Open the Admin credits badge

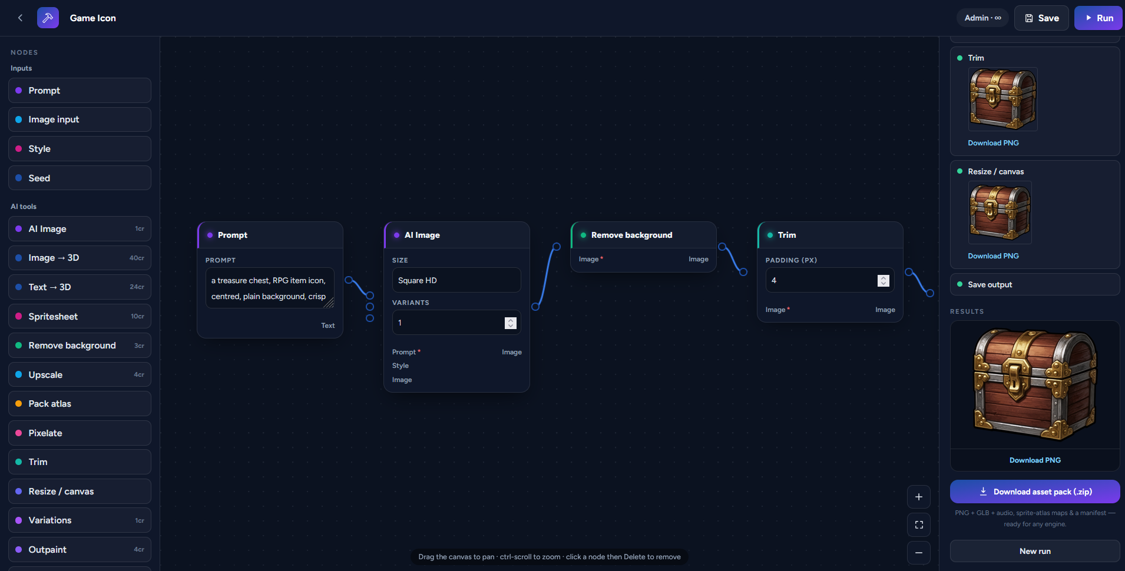point(982,18)
